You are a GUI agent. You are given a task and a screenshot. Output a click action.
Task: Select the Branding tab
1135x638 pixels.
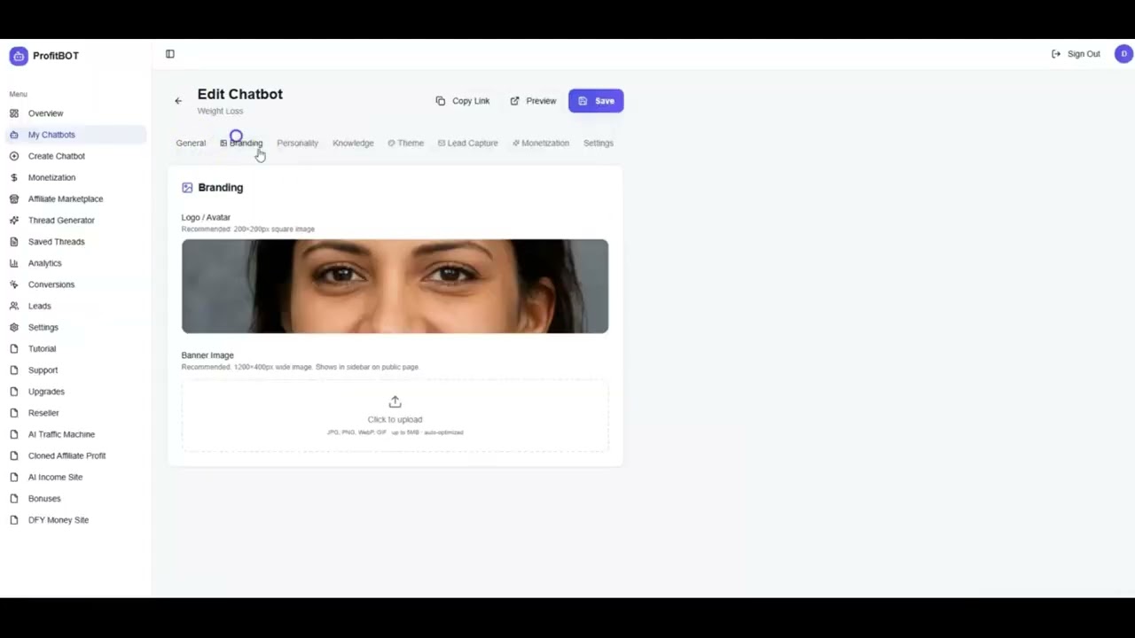coord(241,143)
